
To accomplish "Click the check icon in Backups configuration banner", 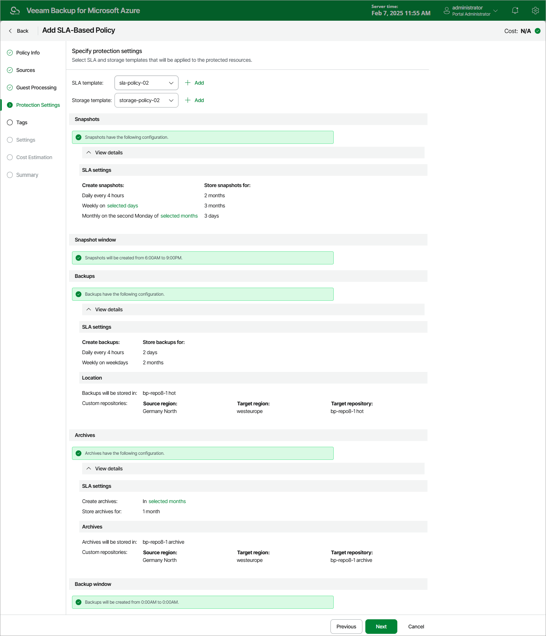I will click(79, 294).
